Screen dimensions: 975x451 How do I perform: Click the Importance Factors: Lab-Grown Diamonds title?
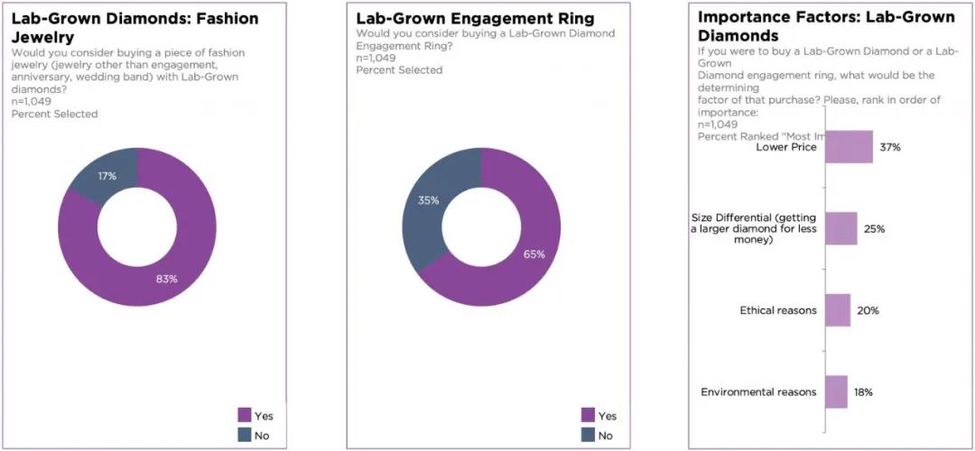click(x=826, y=25)
